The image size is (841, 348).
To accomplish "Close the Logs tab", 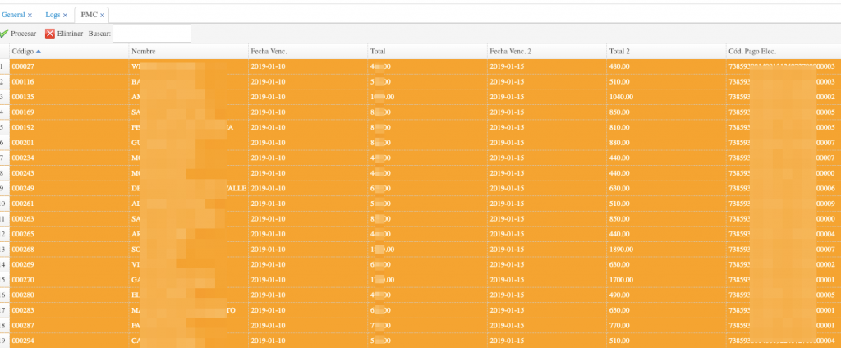I will coord(65,16).
